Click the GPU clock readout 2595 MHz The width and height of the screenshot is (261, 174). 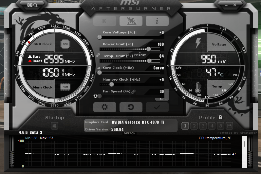60,59
